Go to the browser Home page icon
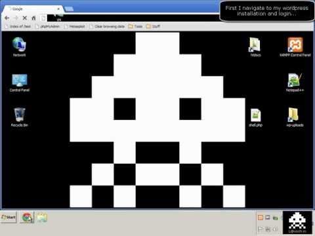The height and width of the screenshot is (236, 315). [x=33, y=18]
